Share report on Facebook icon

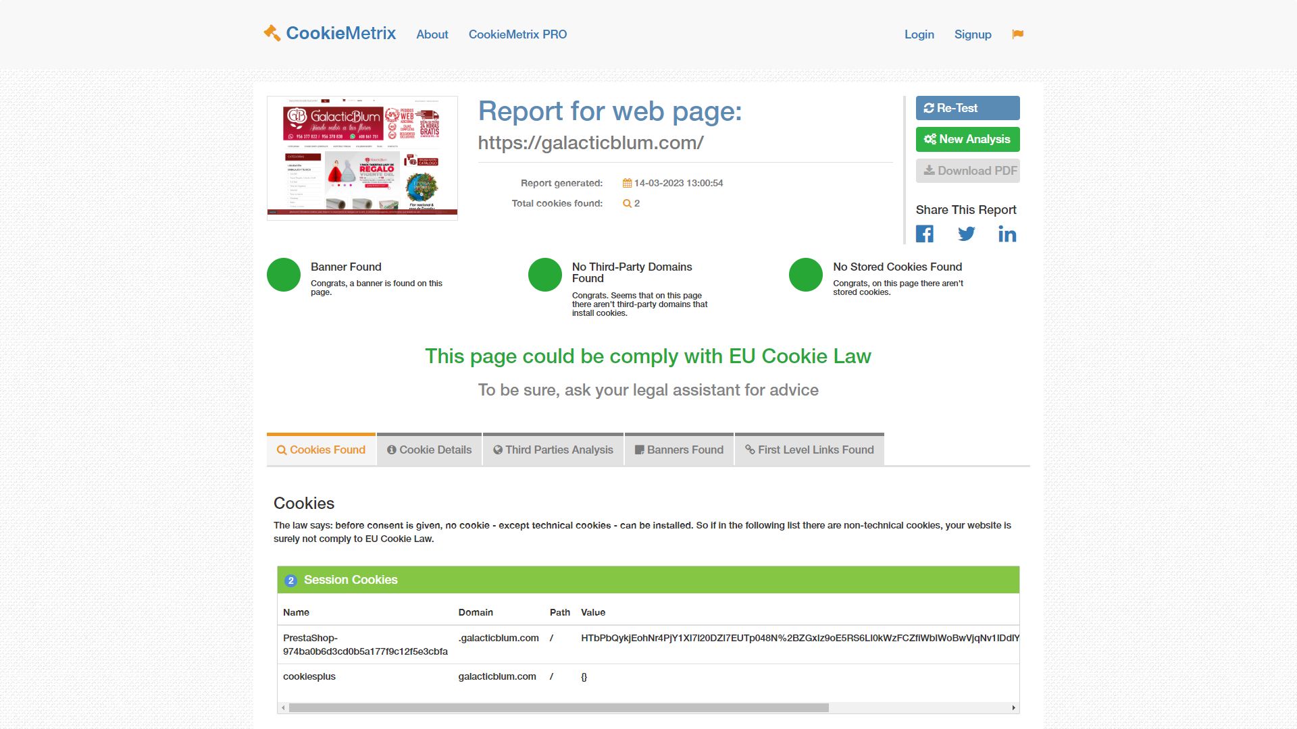[925, 234]
